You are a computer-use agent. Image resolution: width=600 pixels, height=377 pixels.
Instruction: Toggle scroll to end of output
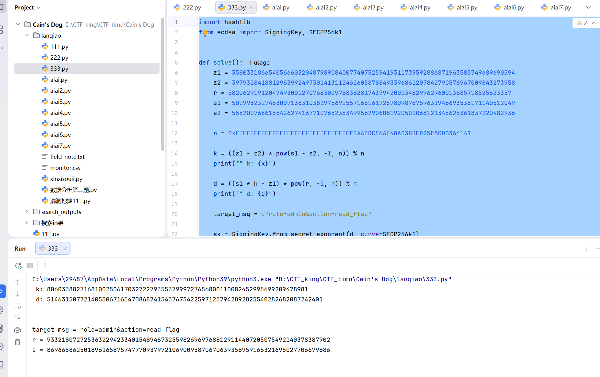pos(17,318)
